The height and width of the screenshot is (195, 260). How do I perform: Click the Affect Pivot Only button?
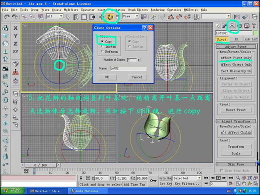point(236,58)
